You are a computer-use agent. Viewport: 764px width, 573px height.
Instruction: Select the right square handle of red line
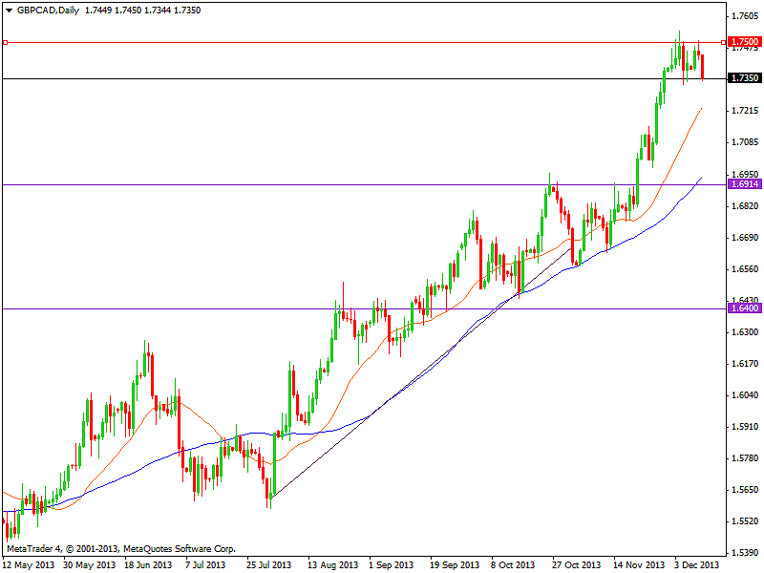(x=722, y=42)
